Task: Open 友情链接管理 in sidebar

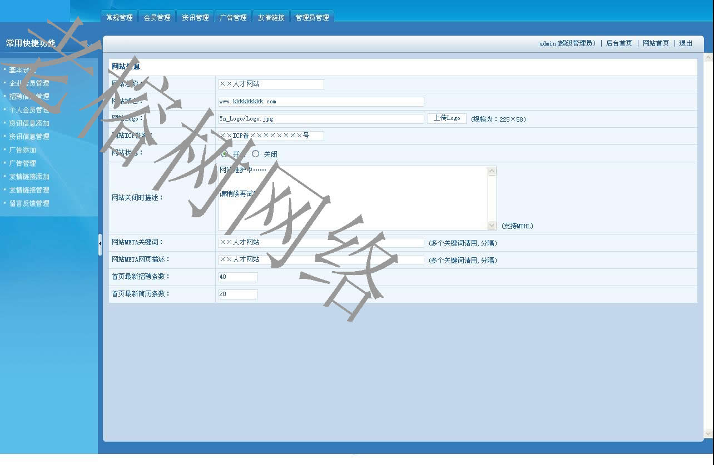Action: coord(29,190)
